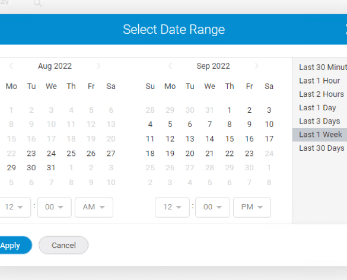347x280 pixels.
Task: Open end hour dropdown under Sep calendar
Action: 172,207
